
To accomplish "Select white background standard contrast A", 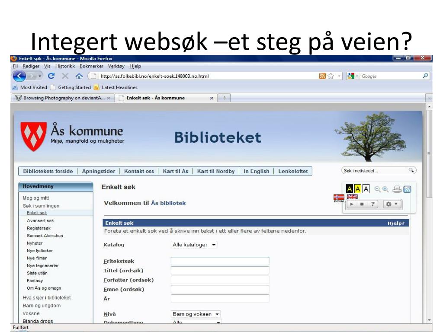I will click(366, 189).
